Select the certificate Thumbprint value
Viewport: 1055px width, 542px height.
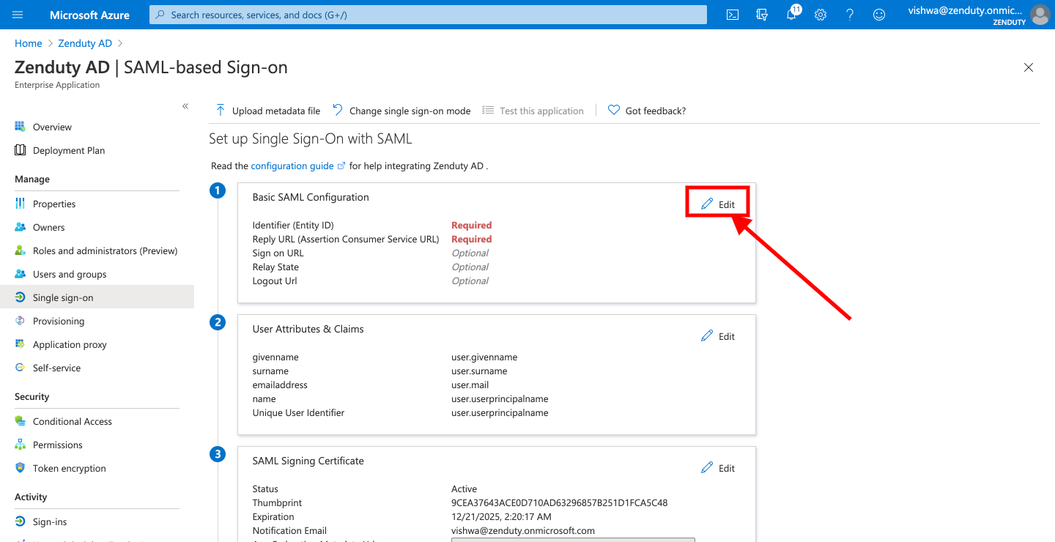click(559, 502)
